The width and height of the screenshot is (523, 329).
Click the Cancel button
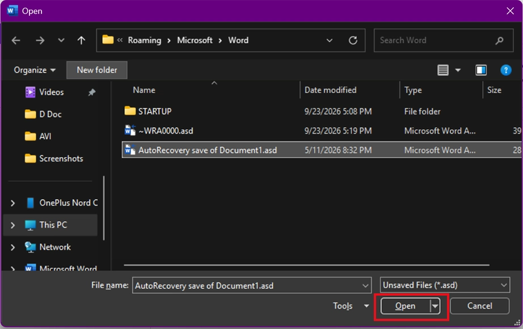(479, 306)
